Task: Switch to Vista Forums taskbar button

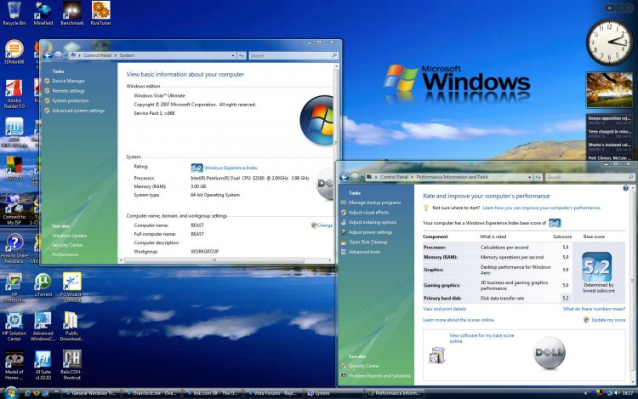Action: point(272,393)
